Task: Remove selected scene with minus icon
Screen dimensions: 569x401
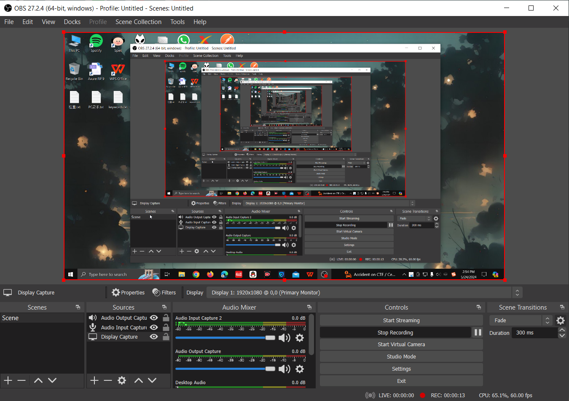Action: pyautogui.click(x=22, y=380)
